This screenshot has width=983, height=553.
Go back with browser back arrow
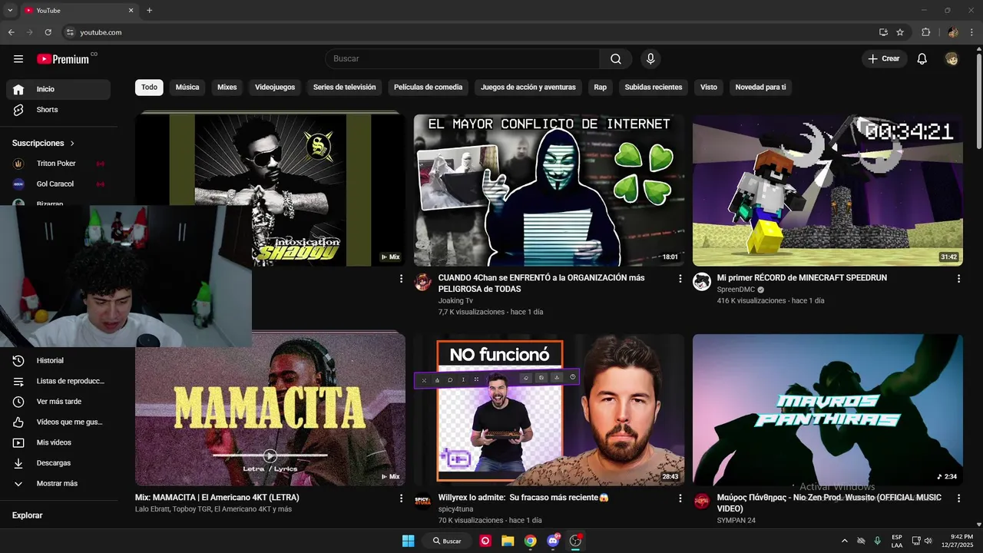tap(11, 32)
